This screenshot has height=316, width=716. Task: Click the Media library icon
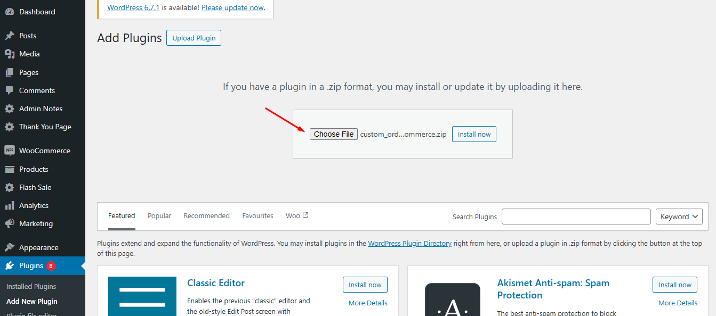(x=10, y=54)
